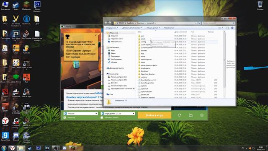Open the Recycle Bin on desktop

pos(260,5)
